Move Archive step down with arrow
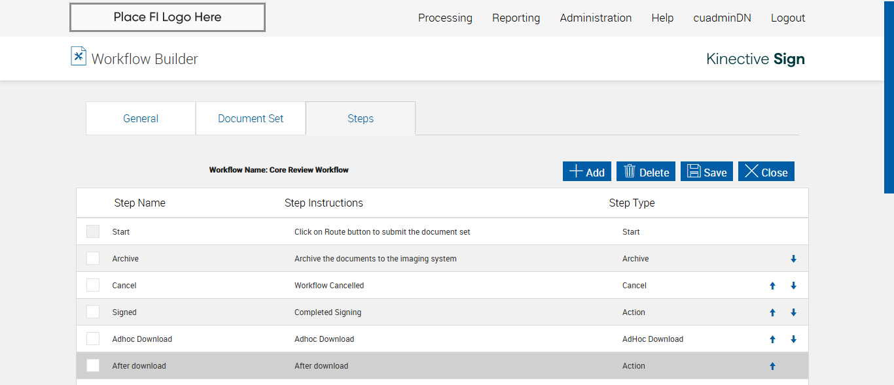Screen dimensions: 894x385 [793, 259]
